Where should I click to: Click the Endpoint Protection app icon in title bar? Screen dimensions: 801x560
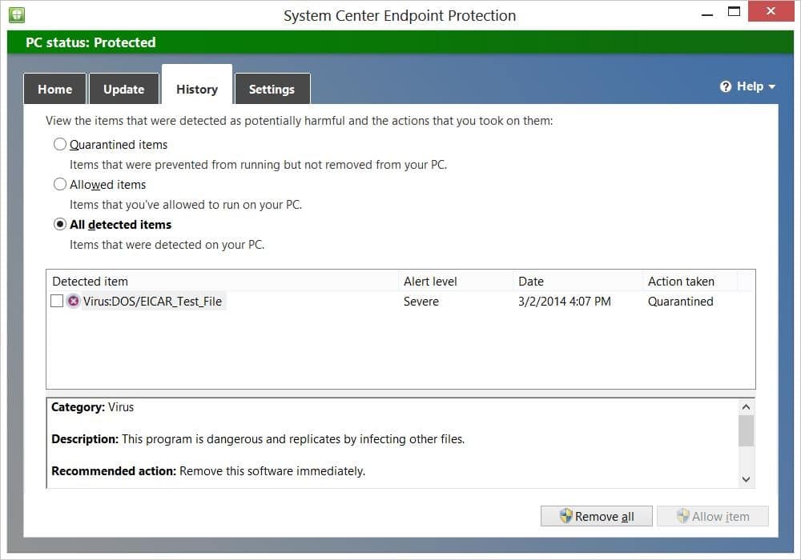pos(16,14)
